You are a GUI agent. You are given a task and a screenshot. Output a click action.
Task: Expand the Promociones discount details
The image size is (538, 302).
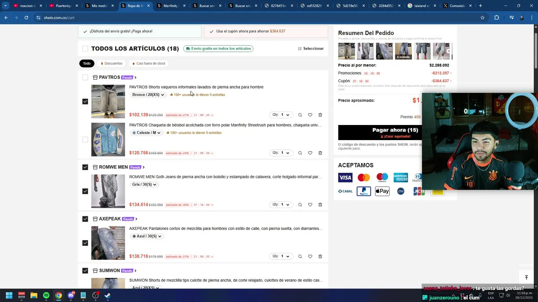pyautogui.click(x=451, y=73)
